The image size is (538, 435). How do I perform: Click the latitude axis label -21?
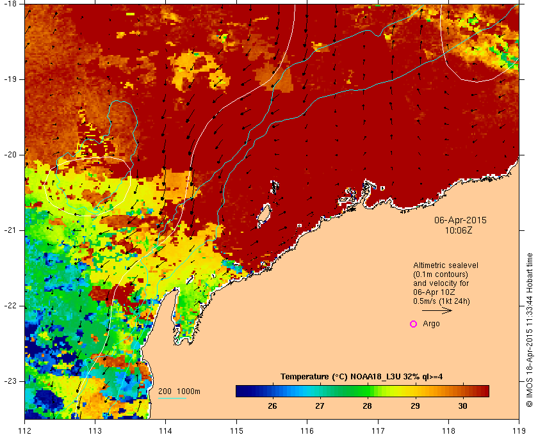(10, 230)
